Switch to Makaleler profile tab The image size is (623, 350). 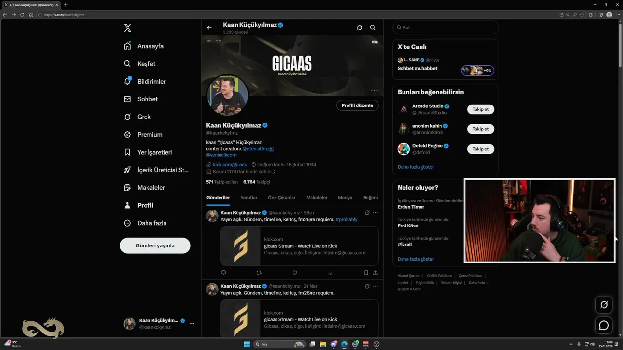click(x=317, y=198)
